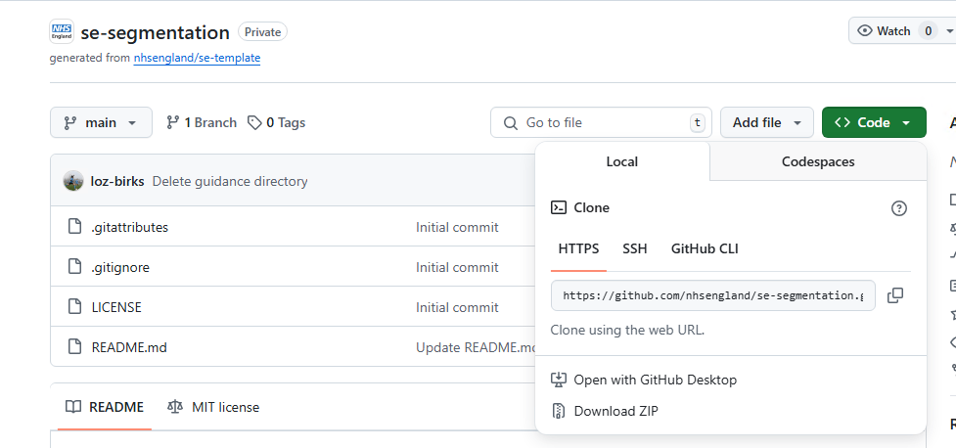Copy the HTTPS clone URL to clipboard

(x=894, y=295)
